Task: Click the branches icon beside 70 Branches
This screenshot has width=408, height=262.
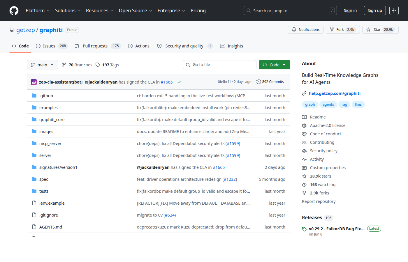Action: [64, 65]
